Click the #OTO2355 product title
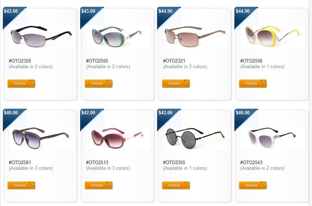Image resolution: width=312 pixels, height=206 pixels. click(174, 162)
